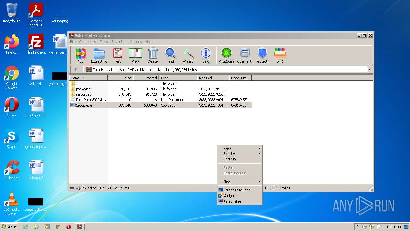410x231 pixels.
Task: Expand the archive path dropdown
Action: click(369, 69)
